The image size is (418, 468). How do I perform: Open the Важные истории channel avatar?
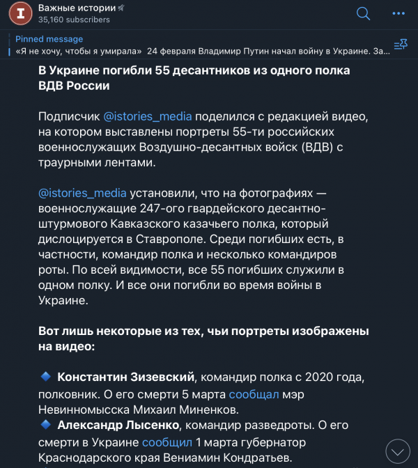coord(21,13)
